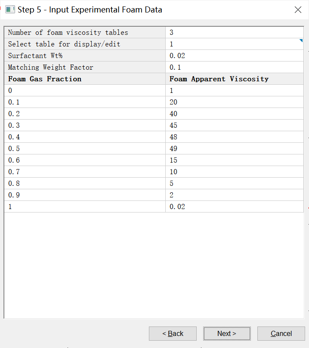
Task: Select the gas fraction cell 0.7
Action: point(85,172)
